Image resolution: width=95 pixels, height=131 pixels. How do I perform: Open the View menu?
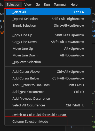28,5
